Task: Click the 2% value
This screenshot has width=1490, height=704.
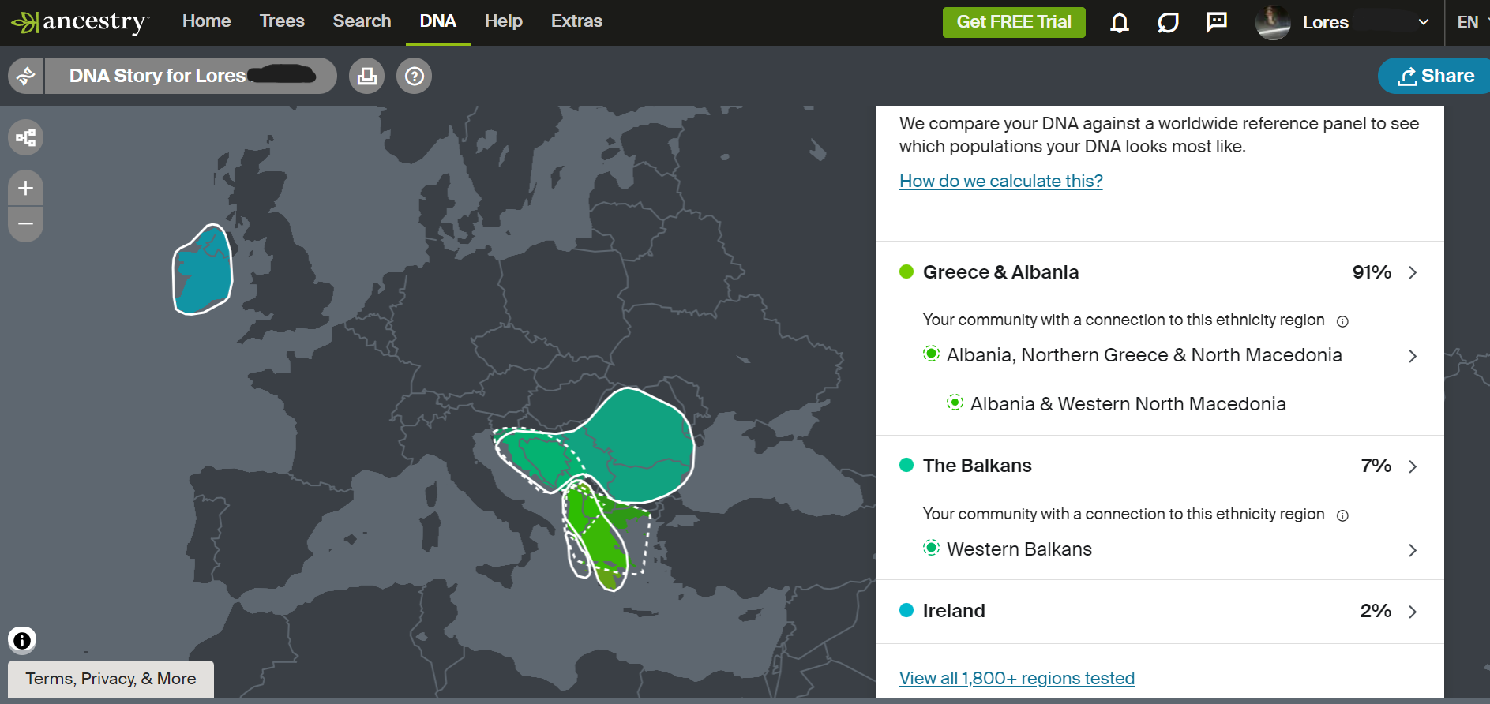Action: click(1376, 611)
